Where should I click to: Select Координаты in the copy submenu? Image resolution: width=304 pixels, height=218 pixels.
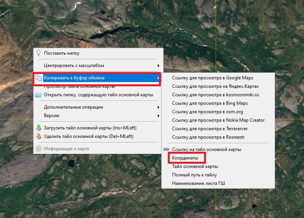click(x=185, y=158)
